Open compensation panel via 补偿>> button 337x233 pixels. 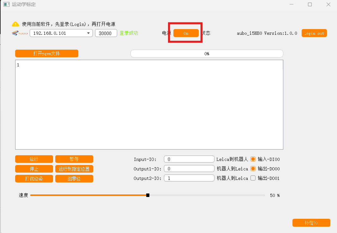pos(311,223)
